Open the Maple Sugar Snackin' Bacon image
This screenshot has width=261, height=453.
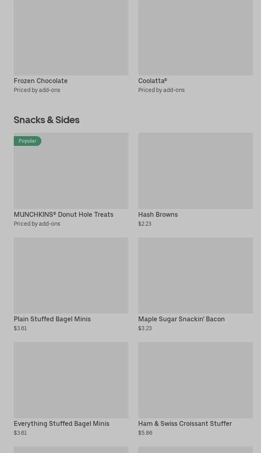[x=195, y=275]
